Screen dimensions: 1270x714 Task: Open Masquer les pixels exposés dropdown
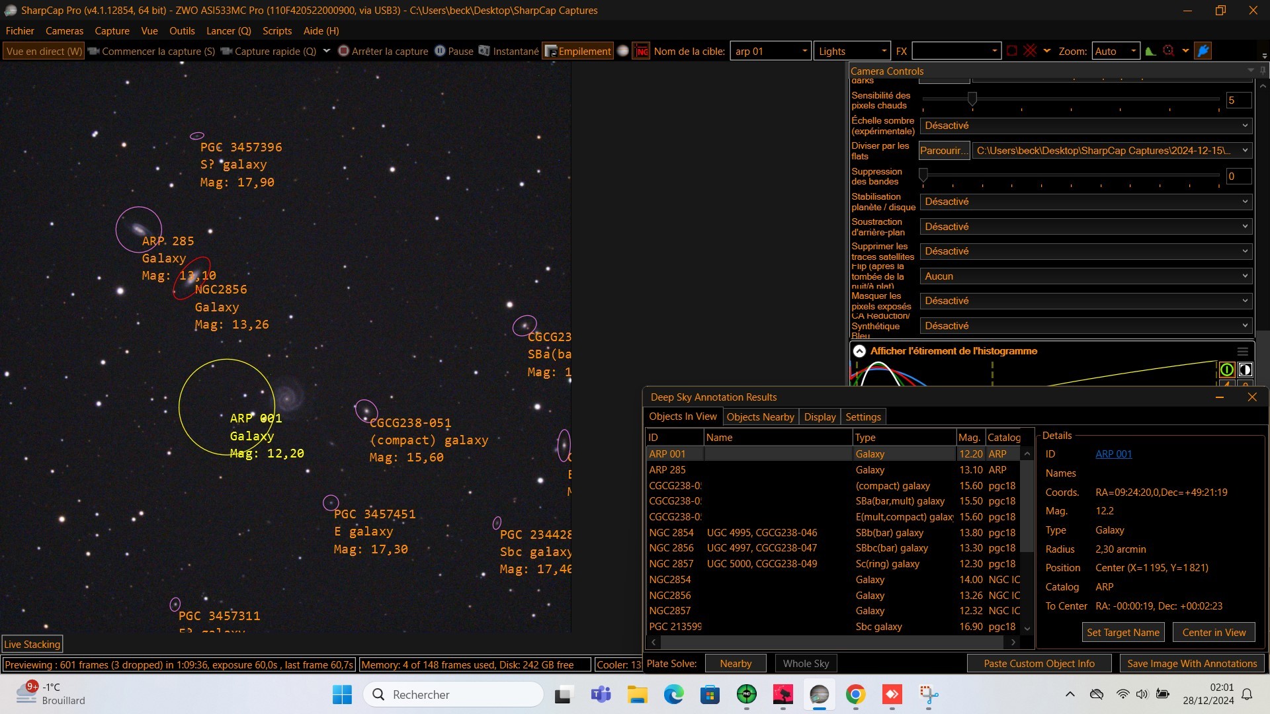point(1085,301)
